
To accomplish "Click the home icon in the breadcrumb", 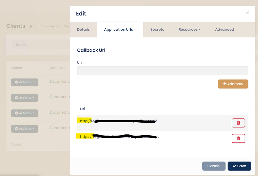I will (31, 26).
